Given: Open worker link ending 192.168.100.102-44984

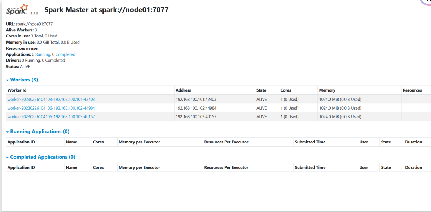Looking at the screenshot, I should coord(51,108).
